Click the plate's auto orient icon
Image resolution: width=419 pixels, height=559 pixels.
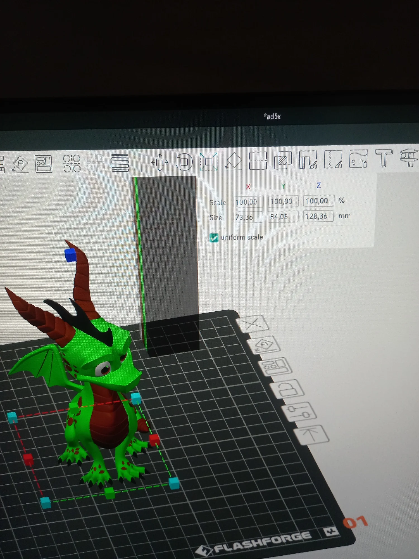pos(264,344)
